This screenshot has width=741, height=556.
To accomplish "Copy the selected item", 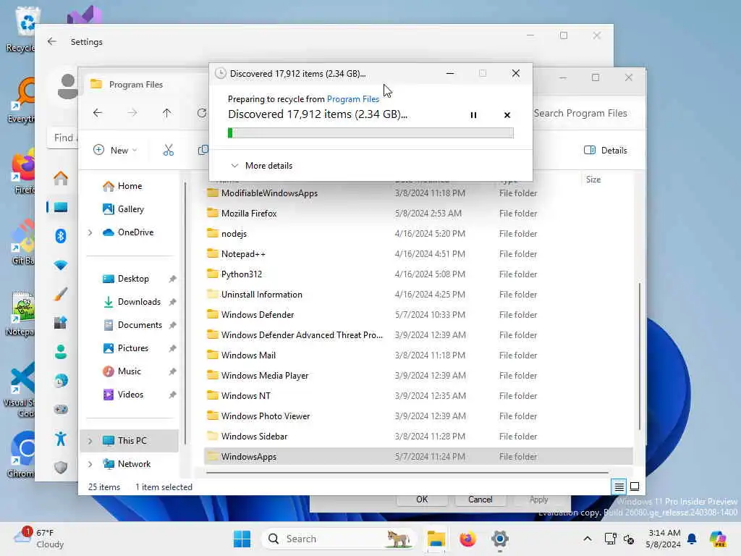I will pos(203,150).
